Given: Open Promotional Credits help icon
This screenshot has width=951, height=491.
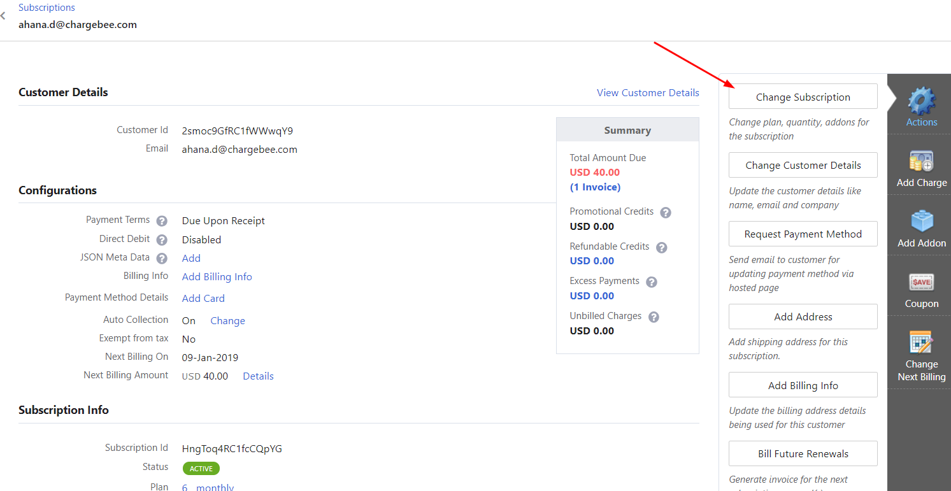Looking at the screenshot, I should click(x=666, y=213).
